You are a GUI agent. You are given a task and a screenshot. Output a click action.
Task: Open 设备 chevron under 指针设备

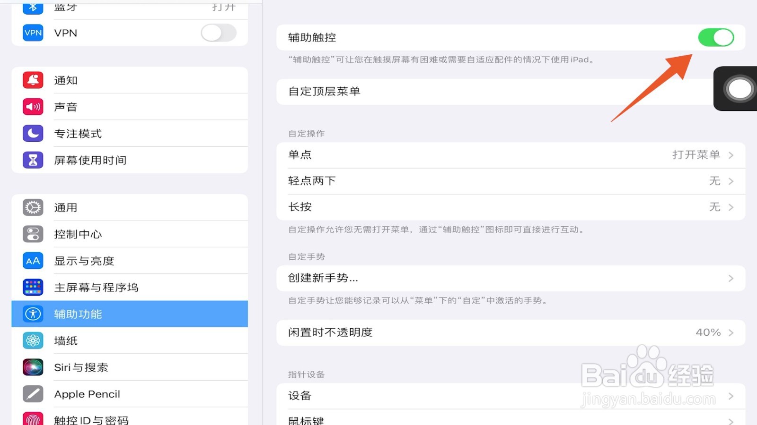731,396
